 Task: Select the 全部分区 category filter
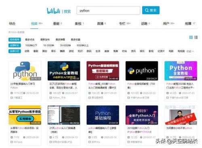click(15, 51)
